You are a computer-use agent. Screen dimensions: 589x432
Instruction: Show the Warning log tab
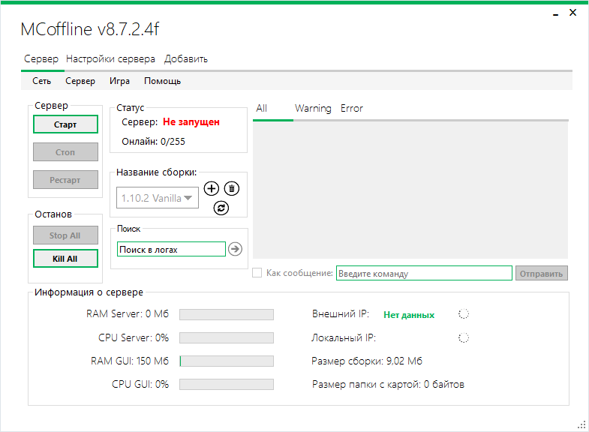(x=313, y=108)
